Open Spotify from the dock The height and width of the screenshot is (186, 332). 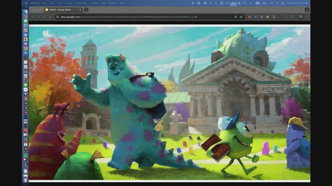pos(25,155)
